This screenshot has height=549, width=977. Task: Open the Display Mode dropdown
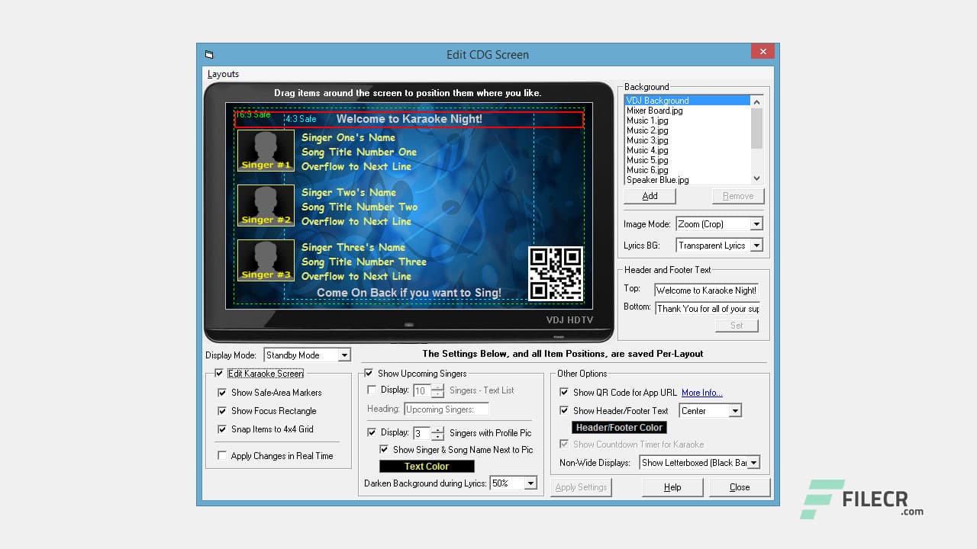coord(343,355)
